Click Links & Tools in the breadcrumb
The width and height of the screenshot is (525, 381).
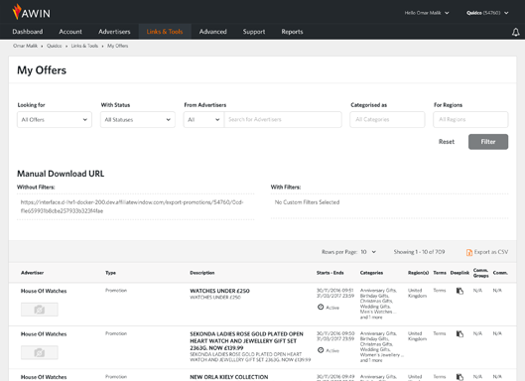click(x=84, y=46)
